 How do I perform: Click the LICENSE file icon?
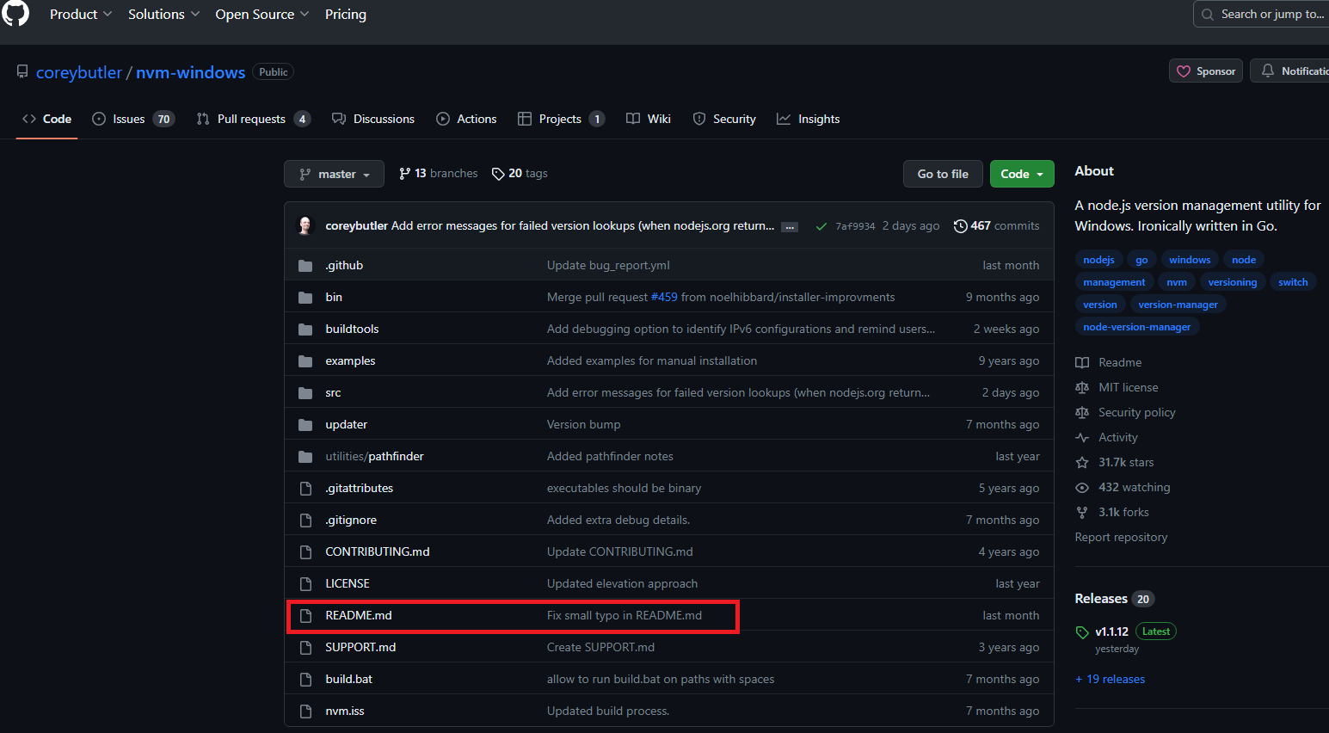coord(305,584)
